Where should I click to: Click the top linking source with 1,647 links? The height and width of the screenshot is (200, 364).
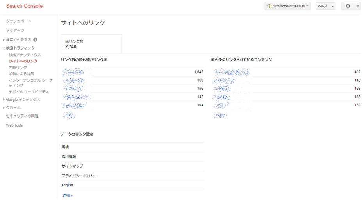(73, 72)
